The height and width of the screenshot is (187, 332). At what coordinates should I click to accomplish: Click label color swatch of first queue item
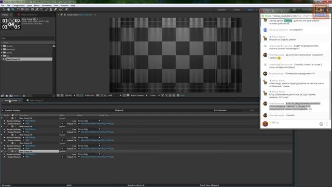pos(12,118)
